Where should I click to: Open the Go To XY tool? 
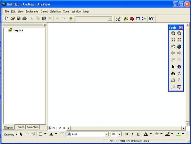(x=179, y=74)
